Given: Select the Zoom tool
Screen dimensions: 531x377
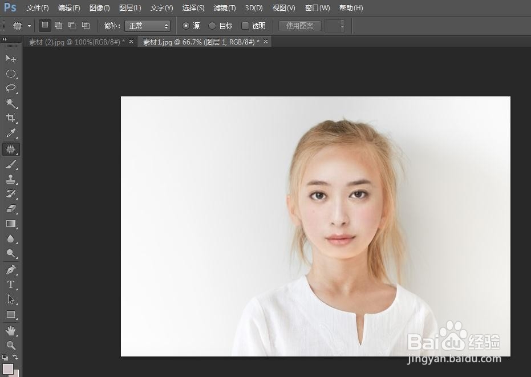Looking at the screenshot, I should tap(11, 345).
